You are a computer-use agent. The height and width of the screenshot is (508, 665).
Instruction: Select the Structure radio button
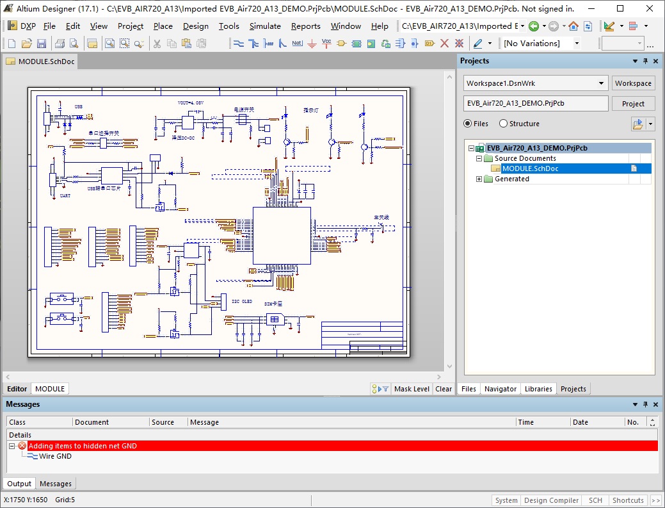503,124
